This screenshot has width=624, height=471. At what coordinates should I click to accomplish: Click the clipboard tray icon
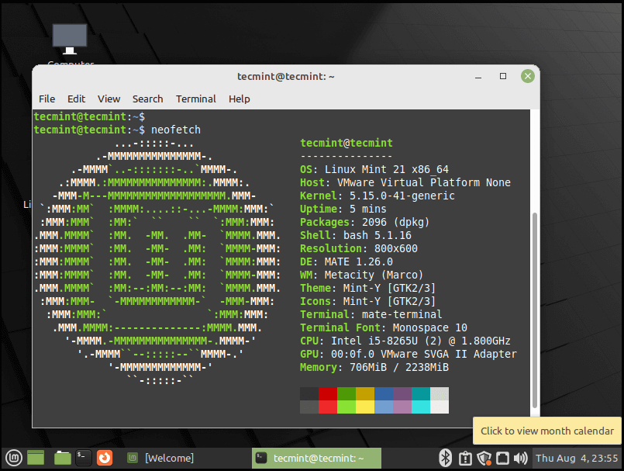[465, 458]
